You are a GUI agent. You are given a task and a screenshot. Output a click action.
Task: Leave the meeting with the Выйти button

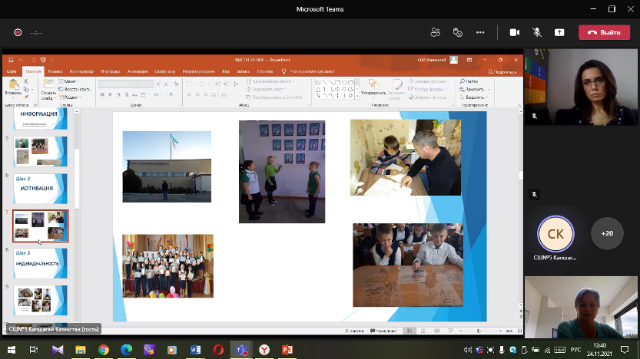(604, 32)
